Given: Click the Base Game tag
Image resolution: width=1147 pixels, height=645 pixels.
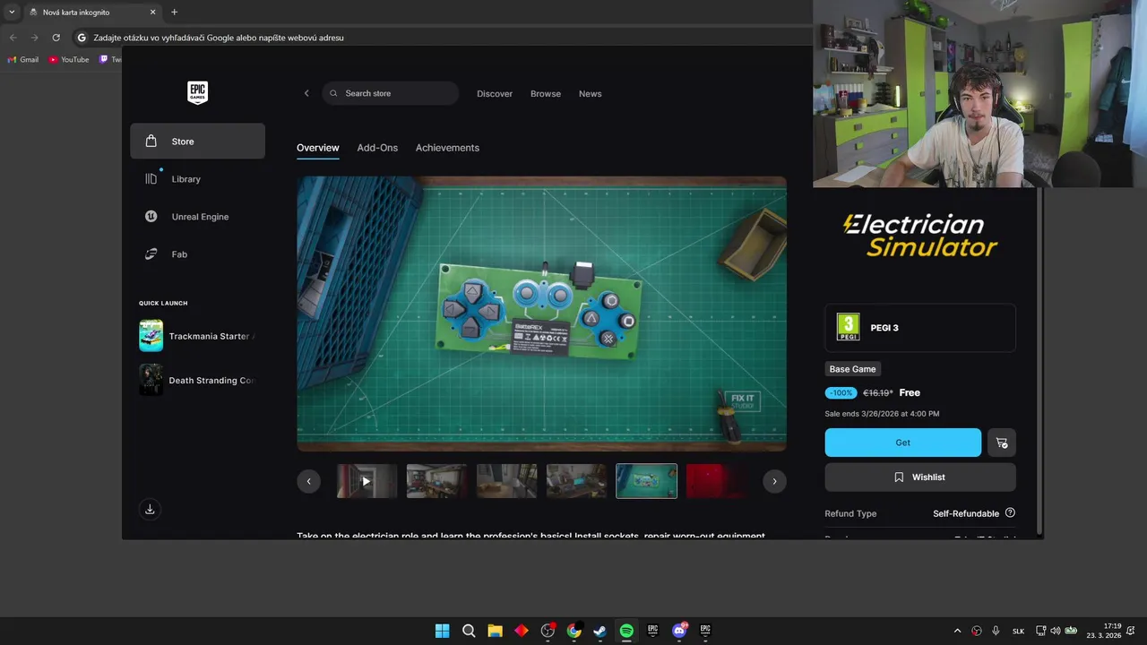Looking at the screenshot, I should [852, 369].
